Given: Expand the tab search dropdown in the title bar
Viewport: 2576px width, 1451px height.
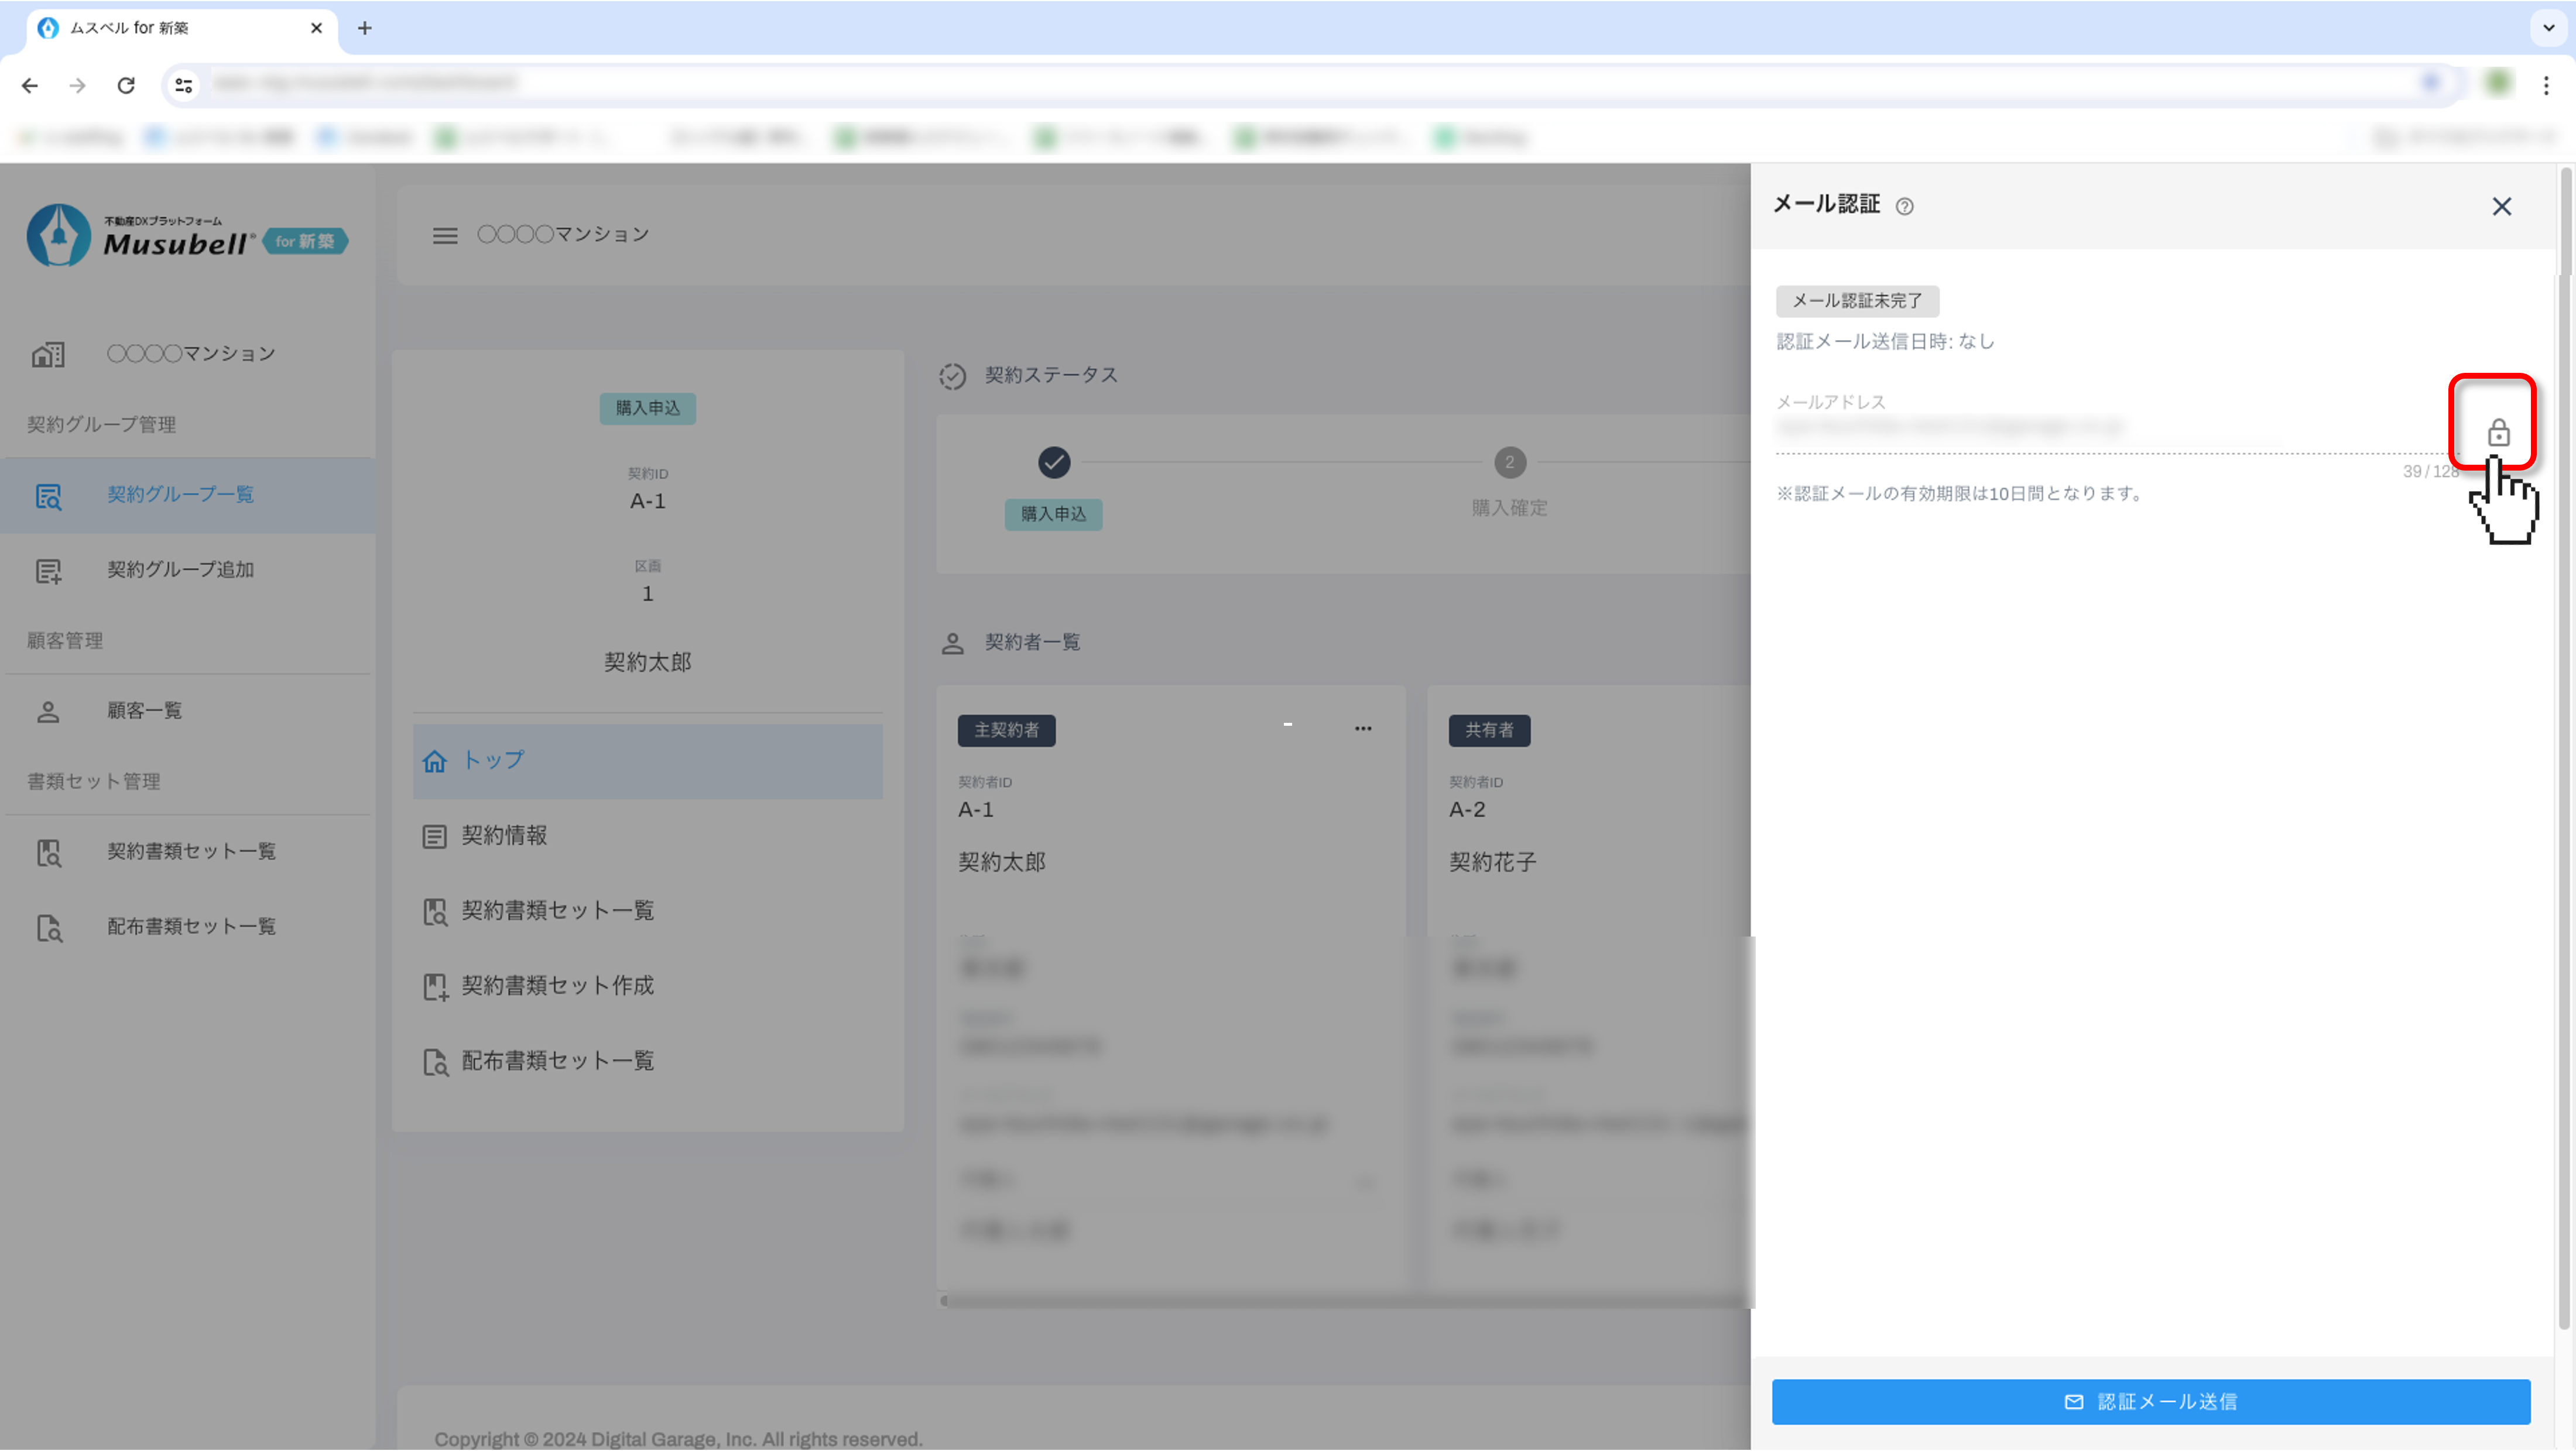Looking at the screenshot, I should pyautogui.click(x=2548, y=27).
